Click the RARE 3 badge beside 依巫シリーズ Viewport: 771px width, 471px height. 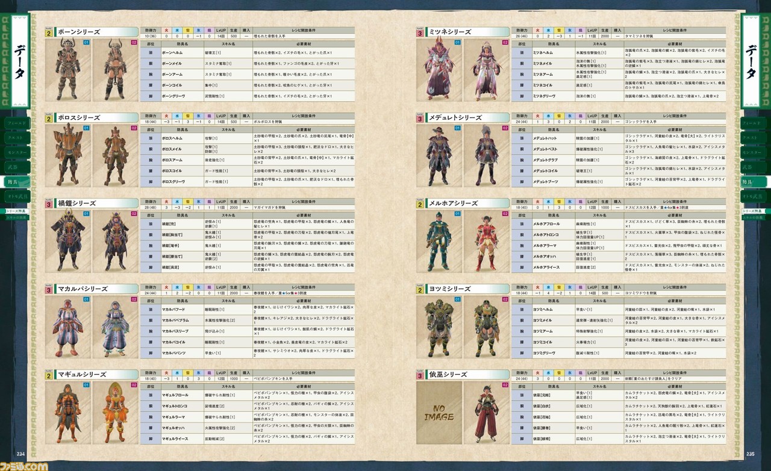(420, 375)
